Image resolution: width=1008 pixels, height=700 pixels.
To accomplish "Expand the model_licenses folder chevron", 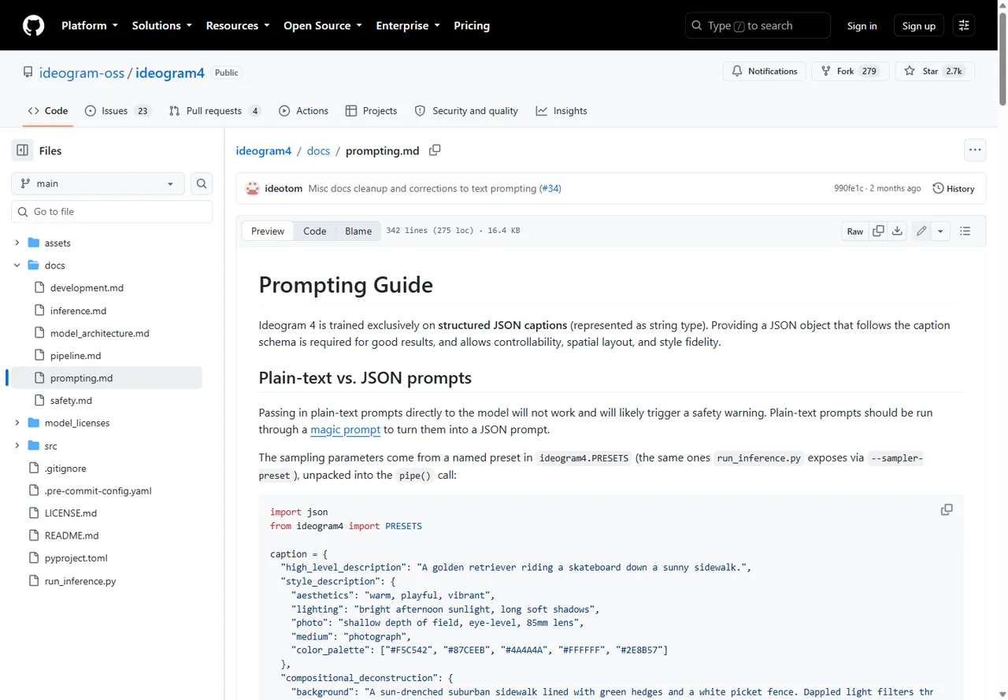I will [x=17, y=423].
